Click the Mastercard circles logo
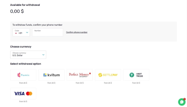Screen dimensions: 187x107 pos(29,94)
